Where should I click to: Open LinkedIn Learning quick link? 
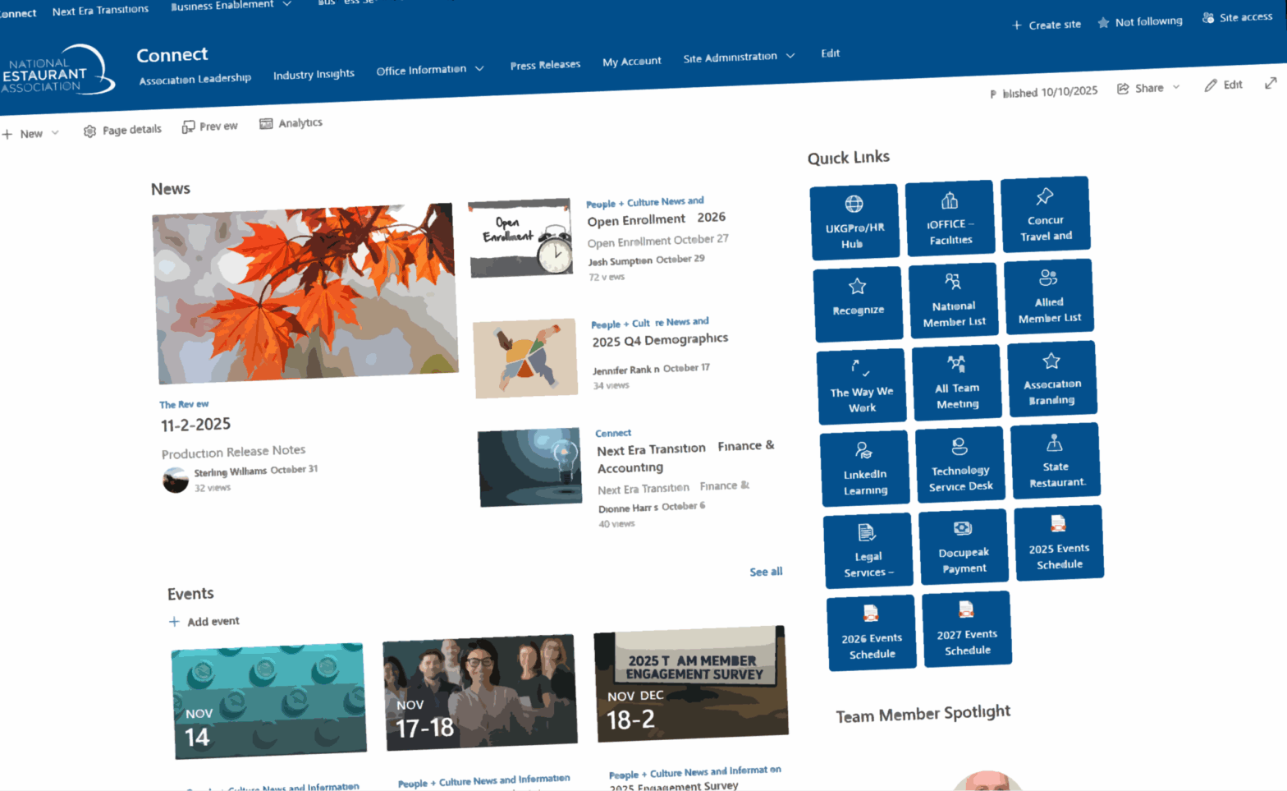tap(864, 468)
